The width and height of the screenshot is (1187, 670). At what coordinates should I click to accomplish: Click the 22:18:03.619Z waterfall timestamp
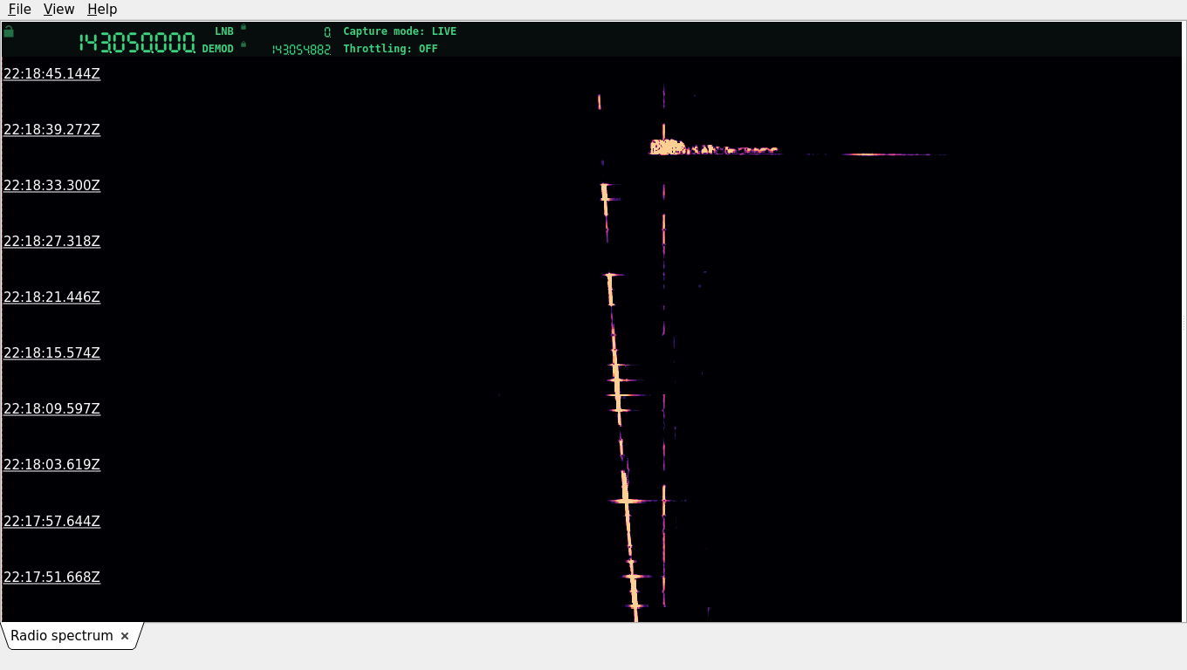click(51, 465)
